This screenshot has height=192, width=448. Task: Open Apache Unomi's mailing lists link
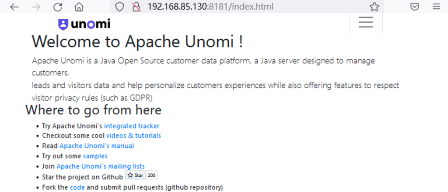point(101,166)
